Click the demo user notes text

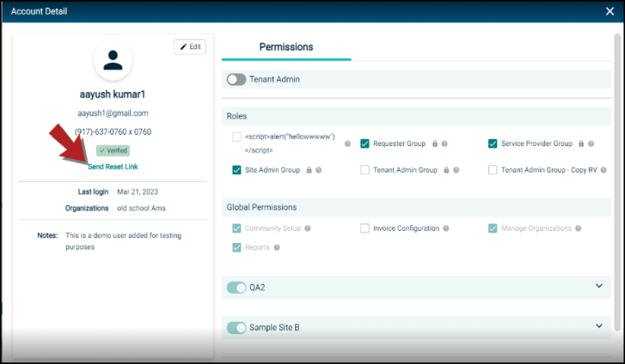[123, 241]
